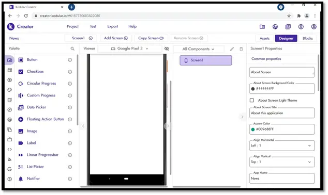Select the Layout category icon in sidebar

point(10,70)
